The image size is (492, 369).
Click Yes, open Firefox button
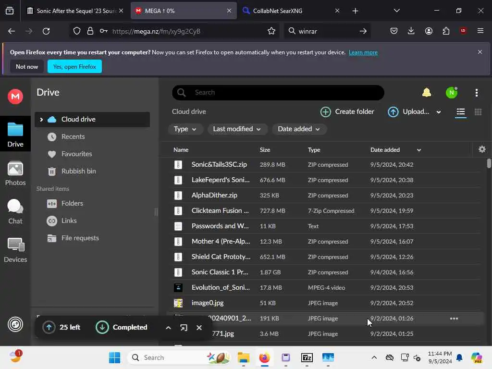(74, 66)
